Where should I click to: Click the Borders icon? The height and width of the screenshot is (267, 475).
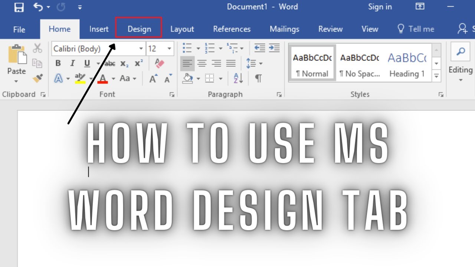click(x=210, y=78)
